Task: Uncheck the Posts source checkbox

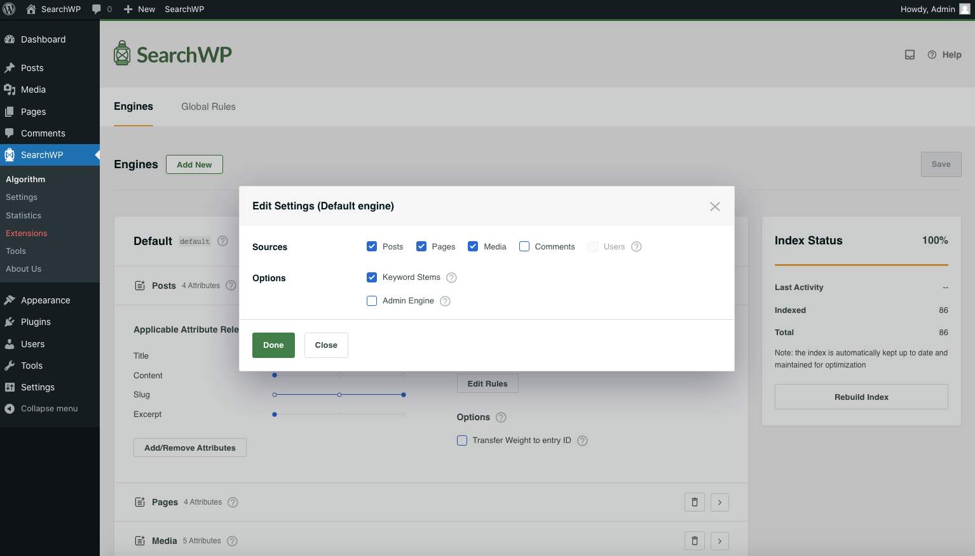Action: [x=372, y=246]
